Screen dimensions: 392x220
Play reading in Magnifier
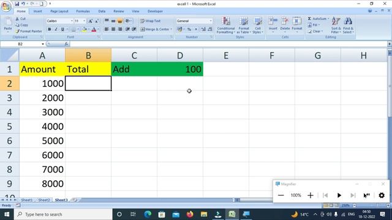339,196
